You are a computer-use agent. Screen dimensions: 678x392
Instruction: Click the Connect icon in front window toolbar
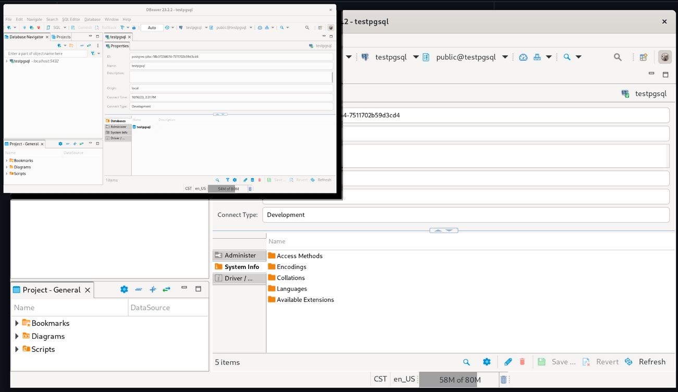[x=24, y=28]
